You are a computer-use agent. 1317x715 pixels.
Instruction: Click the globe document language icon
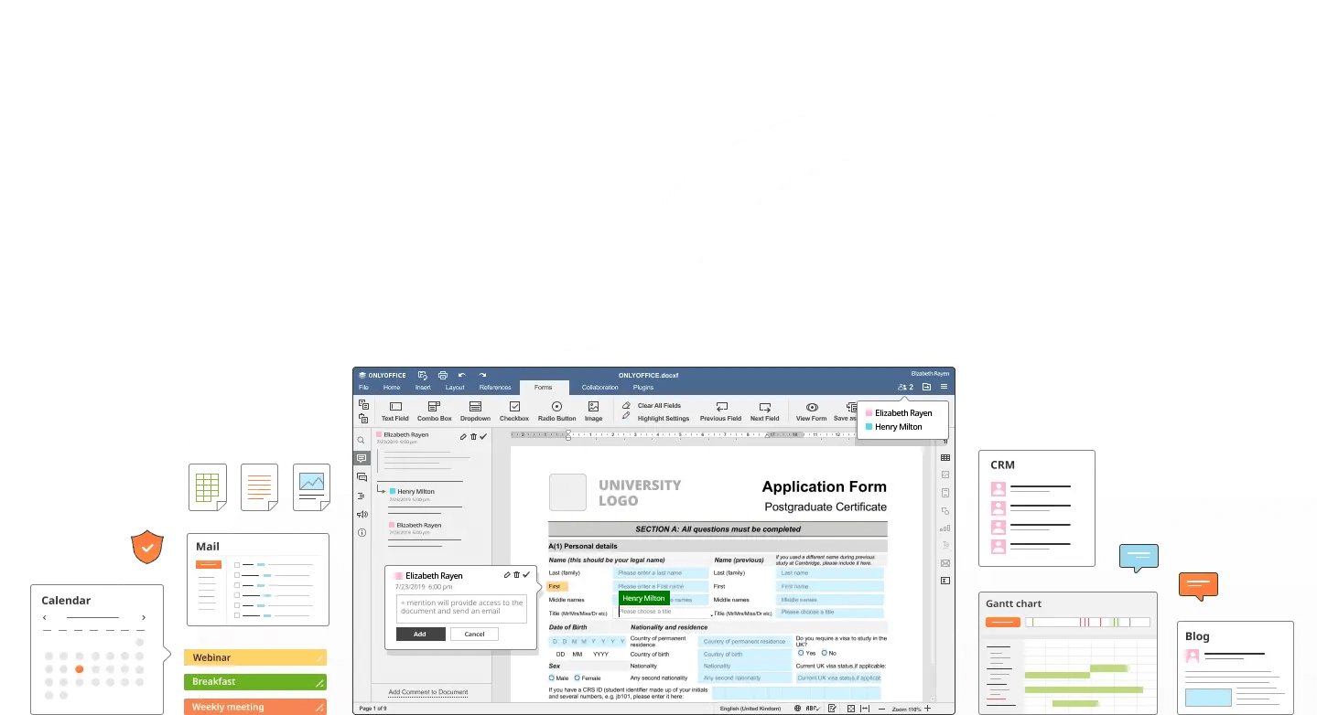tap(797, 709)
